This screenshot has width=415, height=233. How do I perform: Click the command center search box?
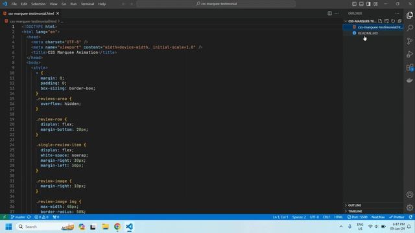(216, 4)
